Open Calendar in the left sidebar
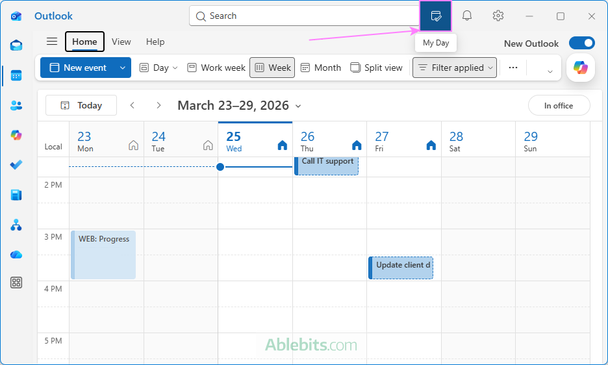608x365 pixels. click(x=16, y=75)
